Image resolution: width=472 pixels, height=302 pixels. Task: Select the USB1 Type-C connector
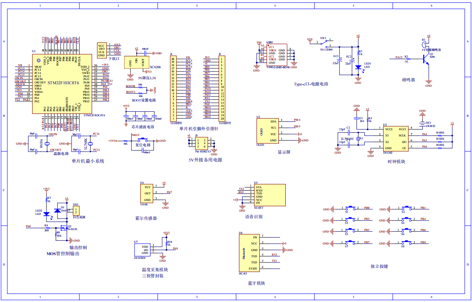point(275,55)
